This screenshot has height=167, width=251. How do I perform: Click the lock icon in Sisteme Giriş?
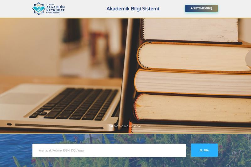tap(191, 8)
